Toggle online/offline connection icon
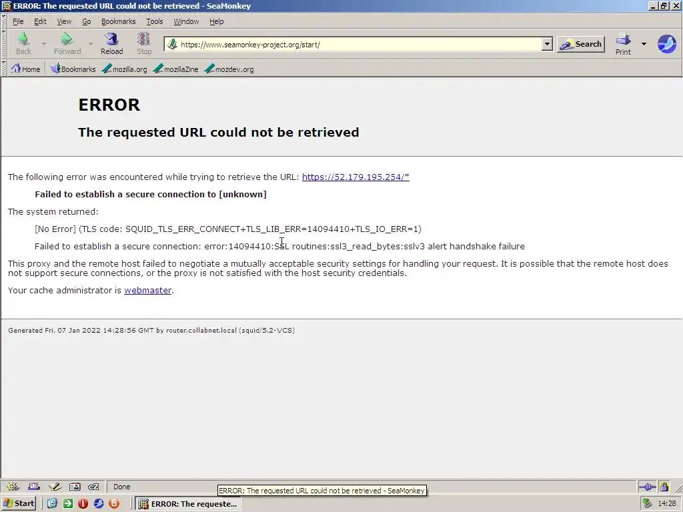683x512 pixels. [x=647, y=487]
